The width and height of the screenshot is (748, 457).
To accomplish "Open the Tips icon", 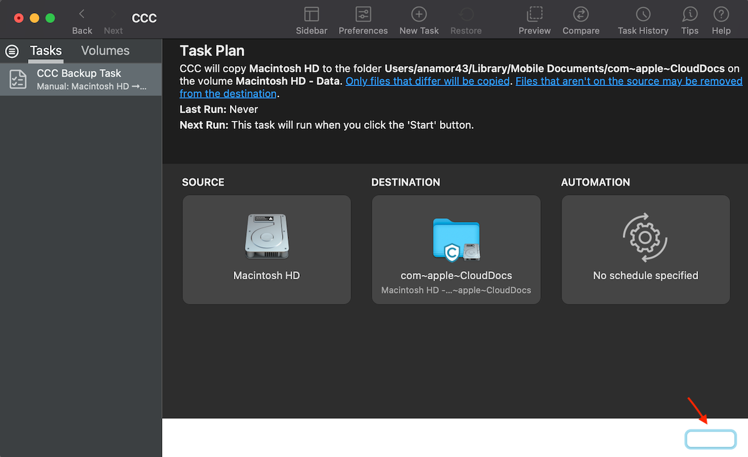I will [689, 15].
